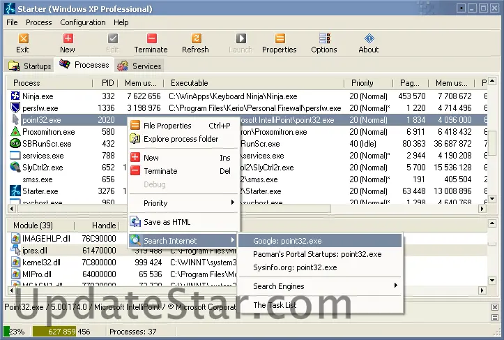504x340 pixels.
Task: Click process list horizontal scroll right arrow
Action: 482,209
